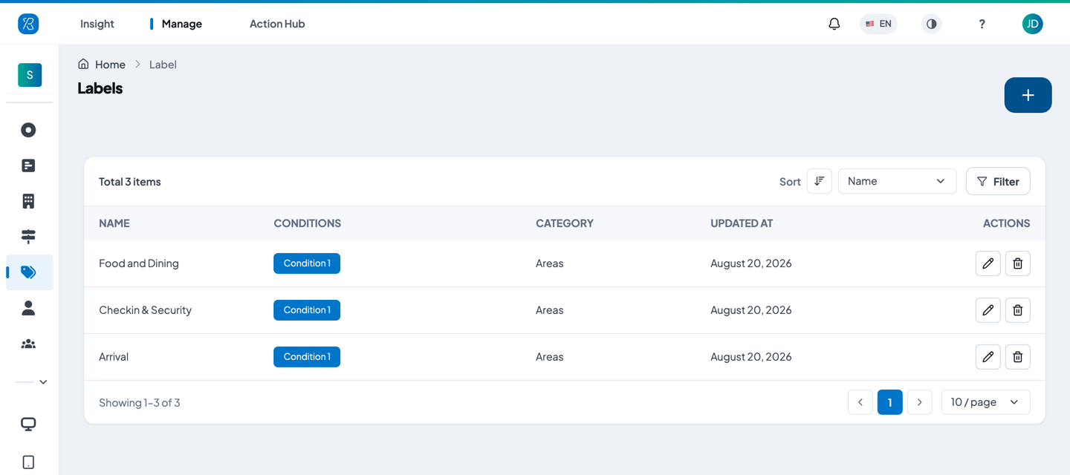The width and height of the screenshot is (1070, 475).
Task: Open the EN language selector
Action: pos(878,24)
